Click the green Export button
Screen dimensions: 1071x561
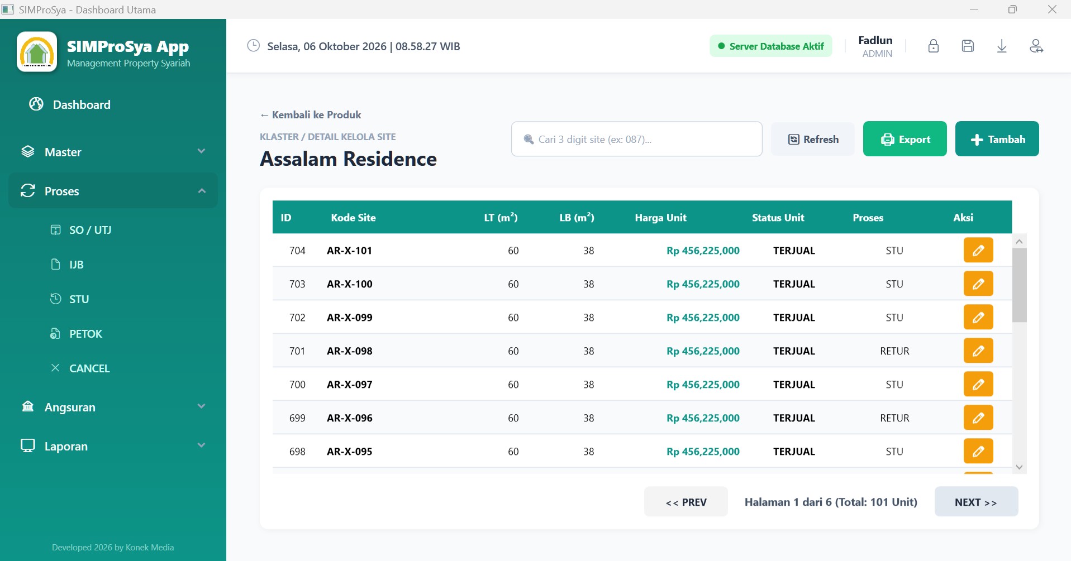tap(905, 139)
